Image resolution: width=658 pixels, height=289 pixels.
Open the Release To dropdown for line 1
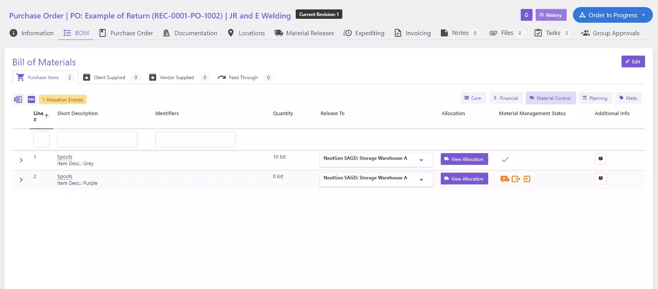pos(376,160)
